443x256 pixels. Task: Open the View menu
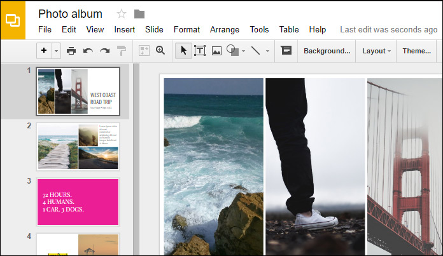pyautogui.click(x=95, y=29)
